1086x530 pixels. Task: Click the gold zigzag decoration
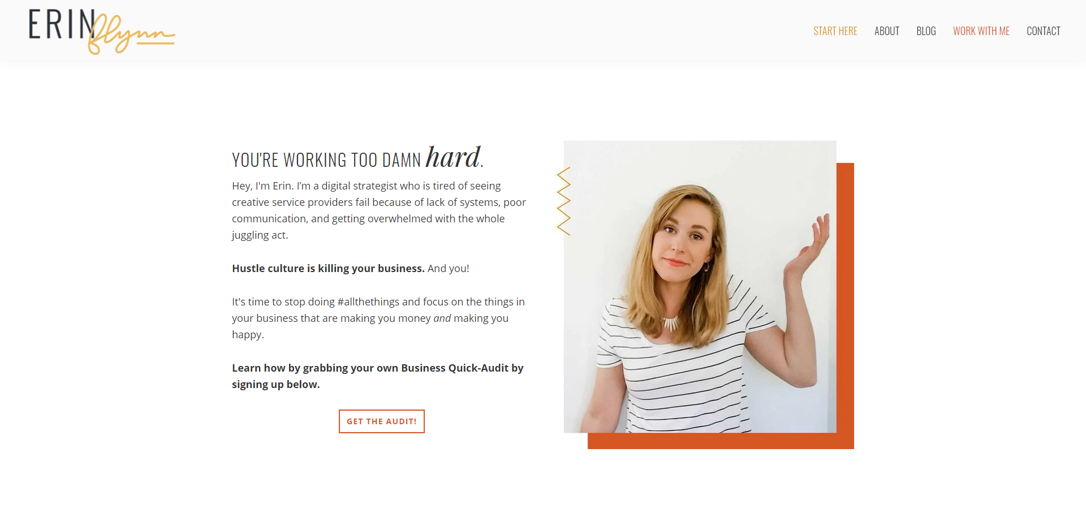click(x=563, y=201)
